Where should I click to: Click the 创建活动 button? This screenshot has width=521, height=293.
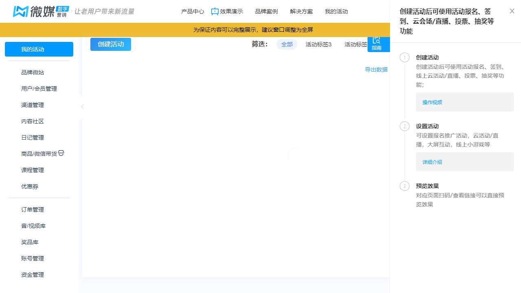[x=110, y=44]
